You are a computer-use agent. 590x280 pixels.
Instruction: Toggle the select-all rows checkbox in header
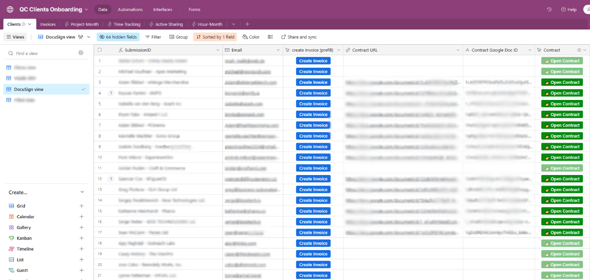click(x=100, y=50)
